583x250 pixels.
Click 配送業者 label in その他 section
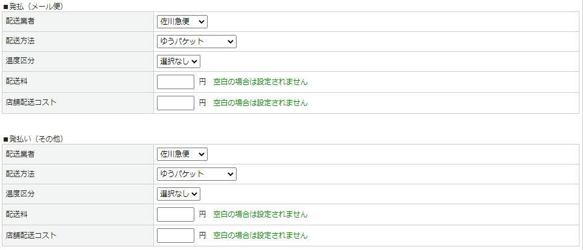(21, 154)
